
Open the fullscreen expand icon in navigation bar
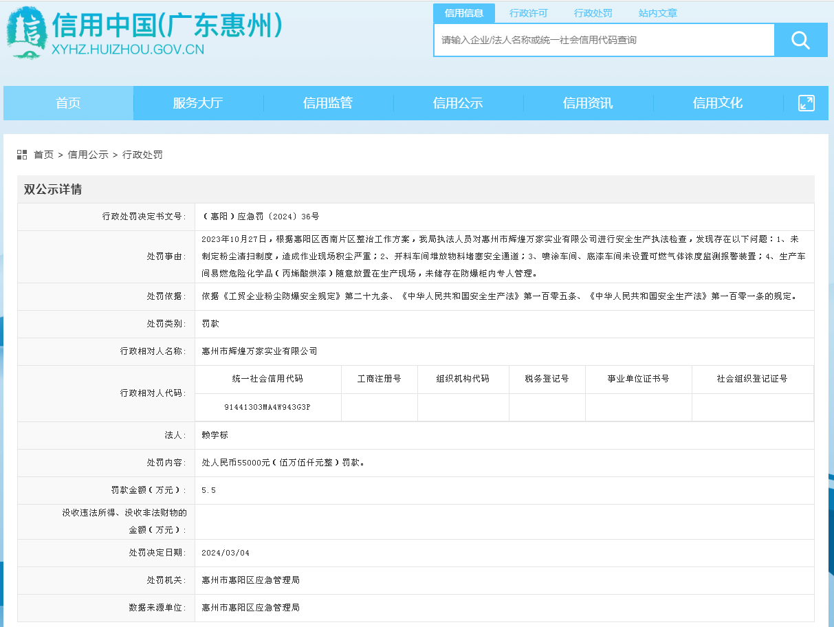[x=806, y=103]
